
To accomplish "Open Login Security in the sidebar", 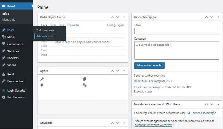I will coord(16,91).
